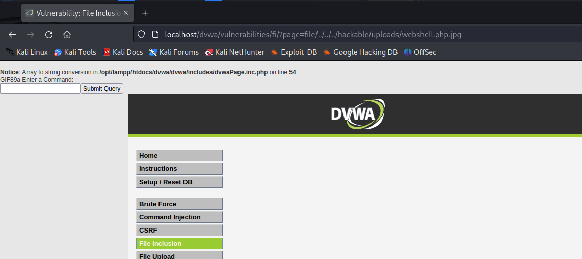Click the DVWA logo banner

357,114
